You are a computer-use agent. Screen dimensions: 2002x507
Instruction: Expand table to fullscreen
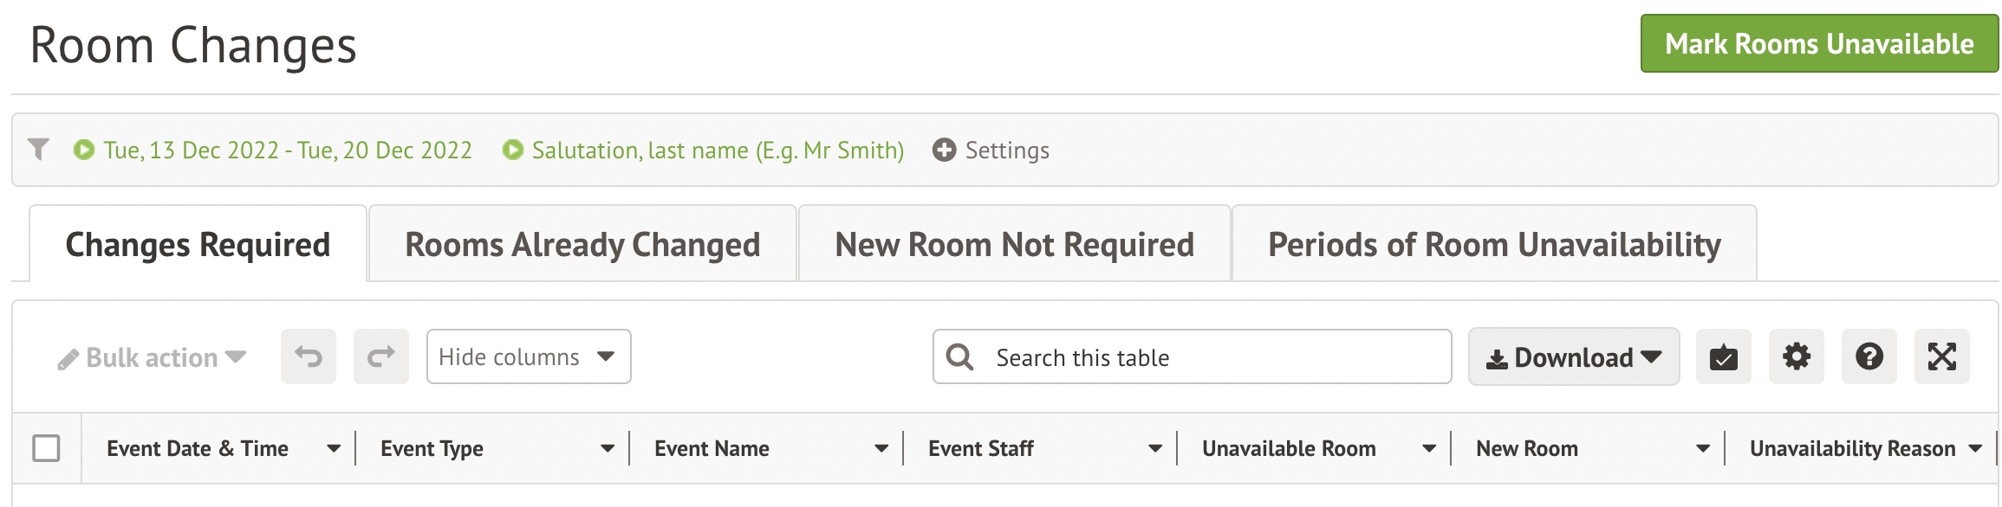1941,356
